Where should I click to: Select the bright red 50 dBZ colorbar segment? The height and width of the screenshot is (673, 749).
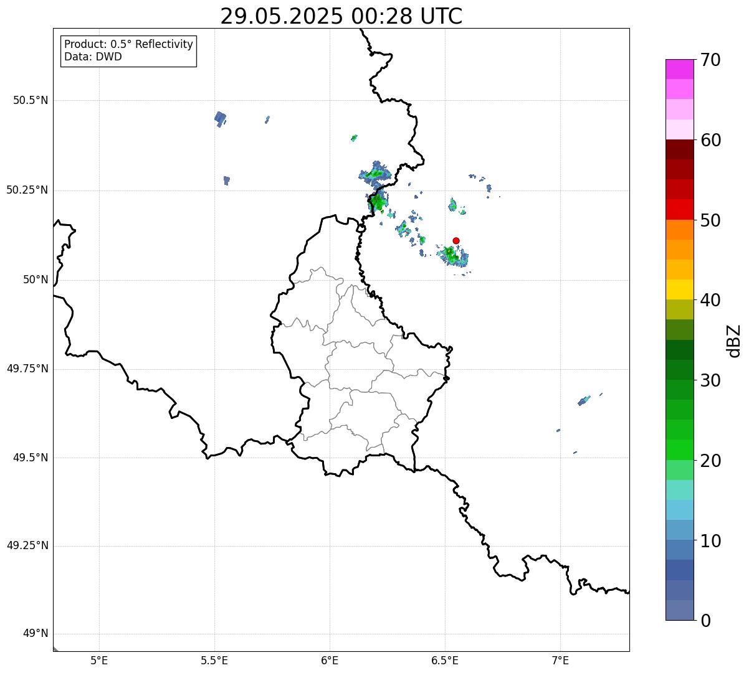tap(679, 209)
